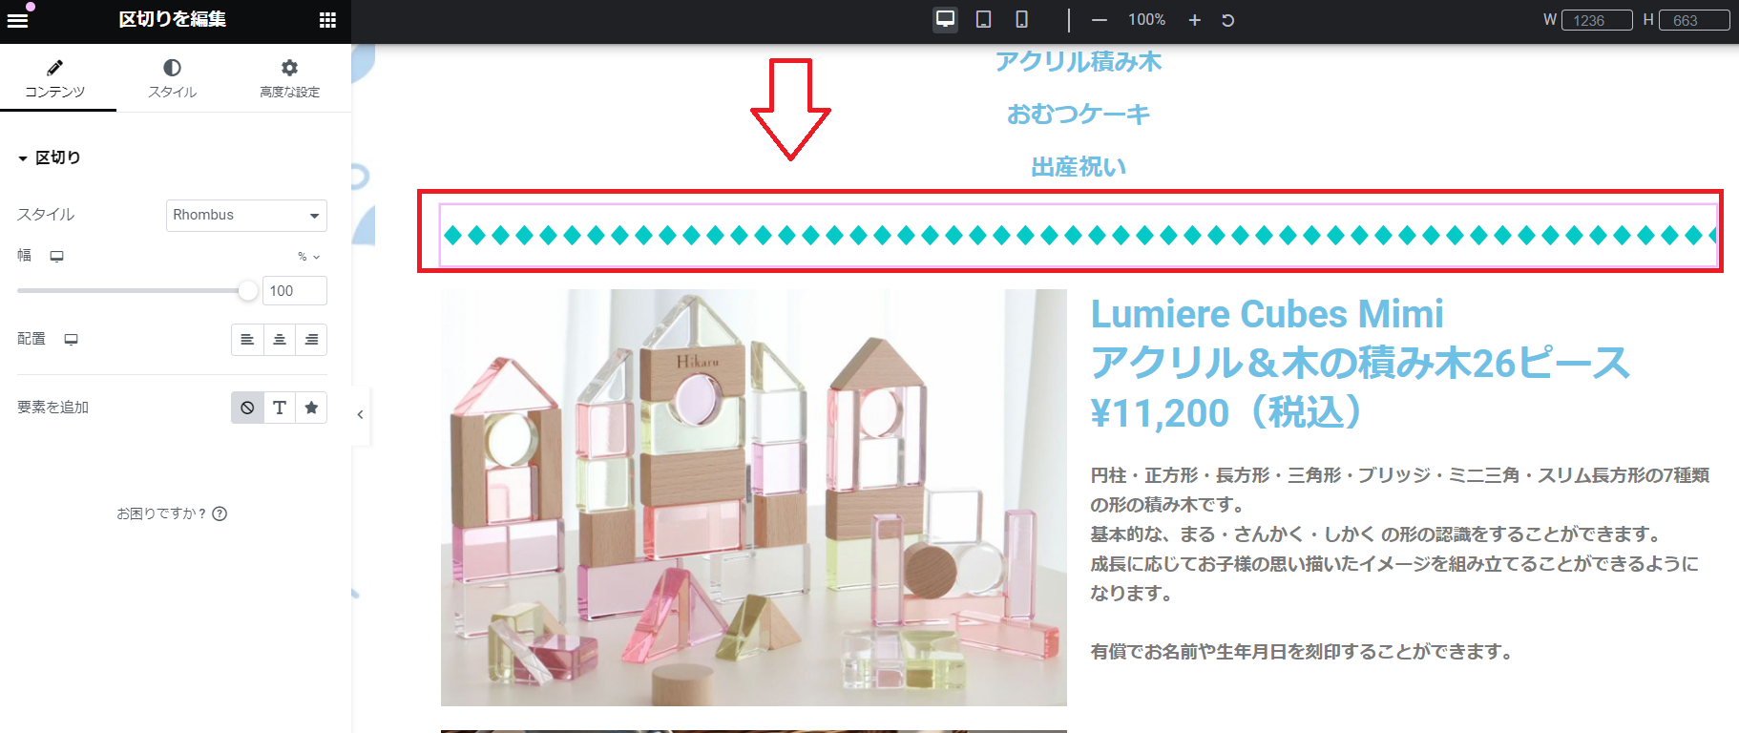1739x733 pixels.
Task: Switch to the コンテンツ tab
Action: pyautogui.click(x=55, y=78)
